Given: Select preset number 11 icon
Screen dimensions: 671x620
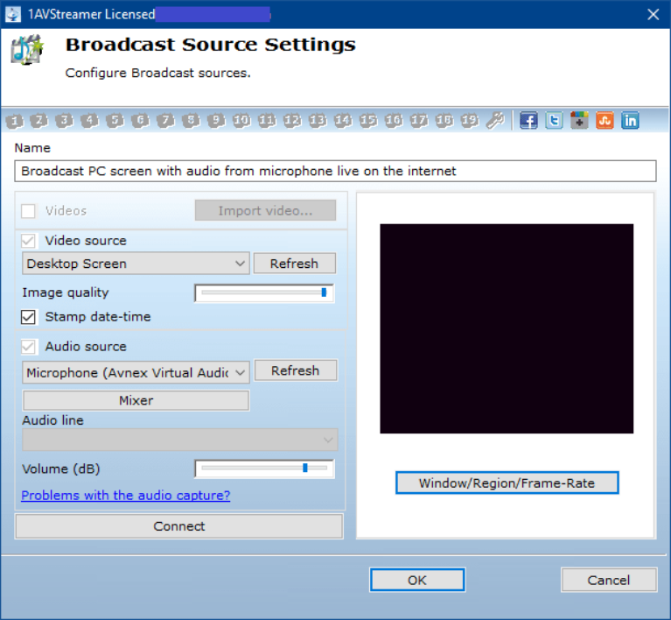Looking at the screenshot, I should [267, 121].
